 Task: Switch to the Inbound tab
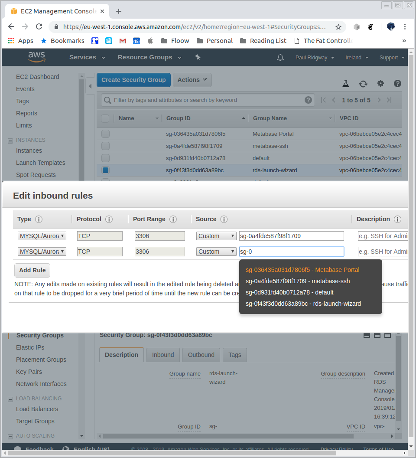pos(163,355)
